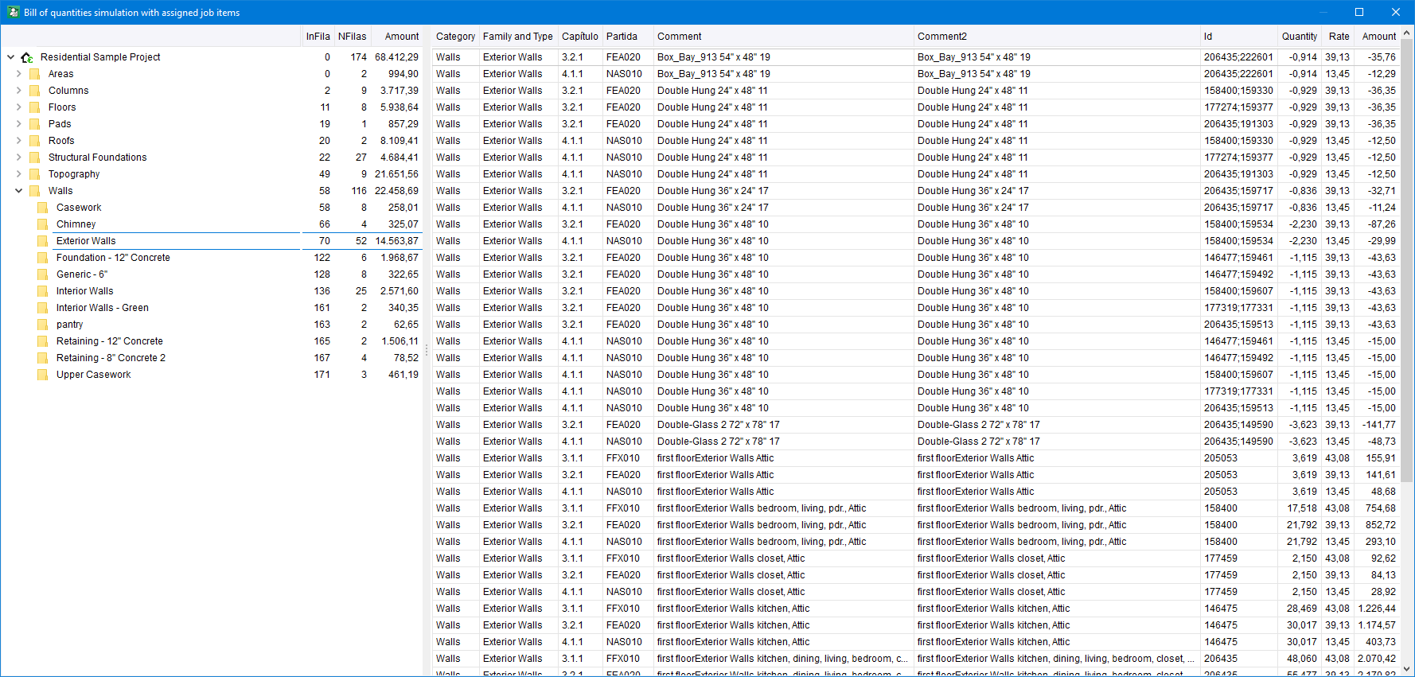Collapse the Residential Sample Project root
The width and height of the screenshot is (1415, 677).
coord(10,57)
